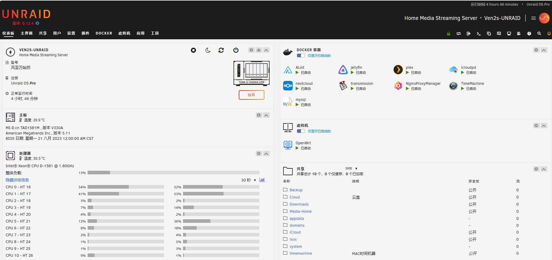Click the stop array icon
The width and height of the screenshot is (552, 260).
193,50
